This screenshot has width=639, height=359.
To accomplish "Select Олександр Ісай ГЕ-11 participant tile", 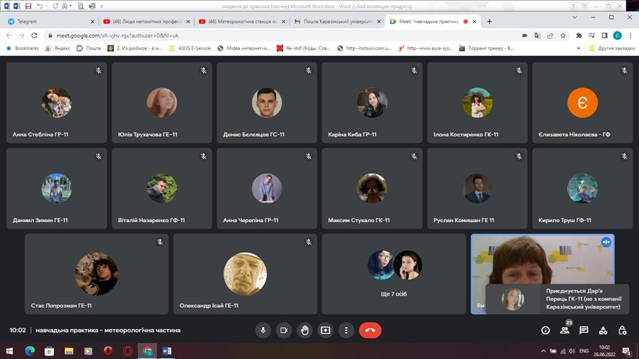I will tap(245, 274).
